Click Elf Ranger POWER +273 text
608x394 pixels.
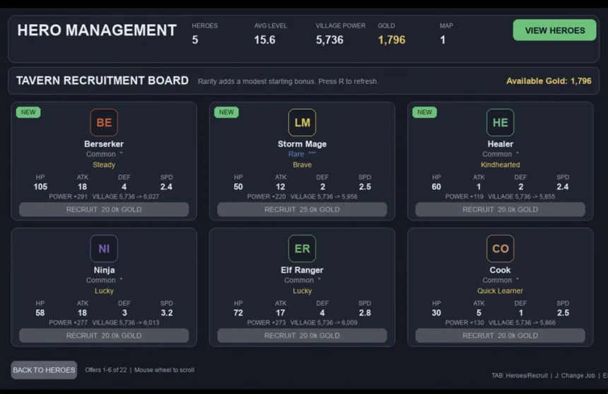(267, 323)
